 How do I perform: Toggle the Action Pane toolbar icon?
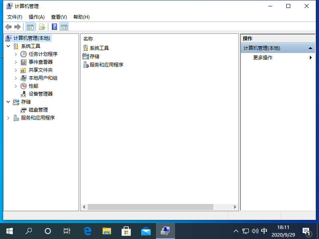click(x=64, y=27)
